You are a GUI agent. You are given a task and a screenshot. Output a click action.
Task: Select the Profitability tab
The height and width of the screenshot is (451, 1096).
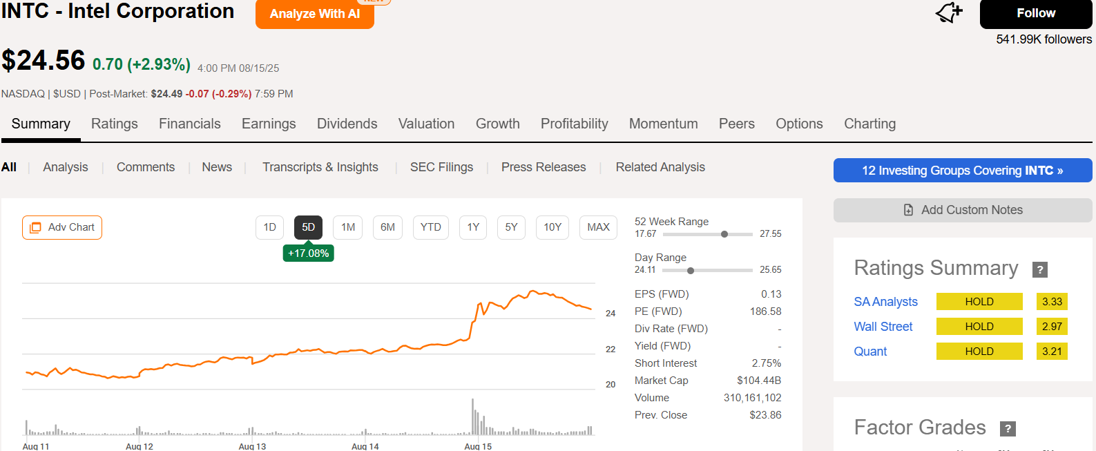point(575,124)
